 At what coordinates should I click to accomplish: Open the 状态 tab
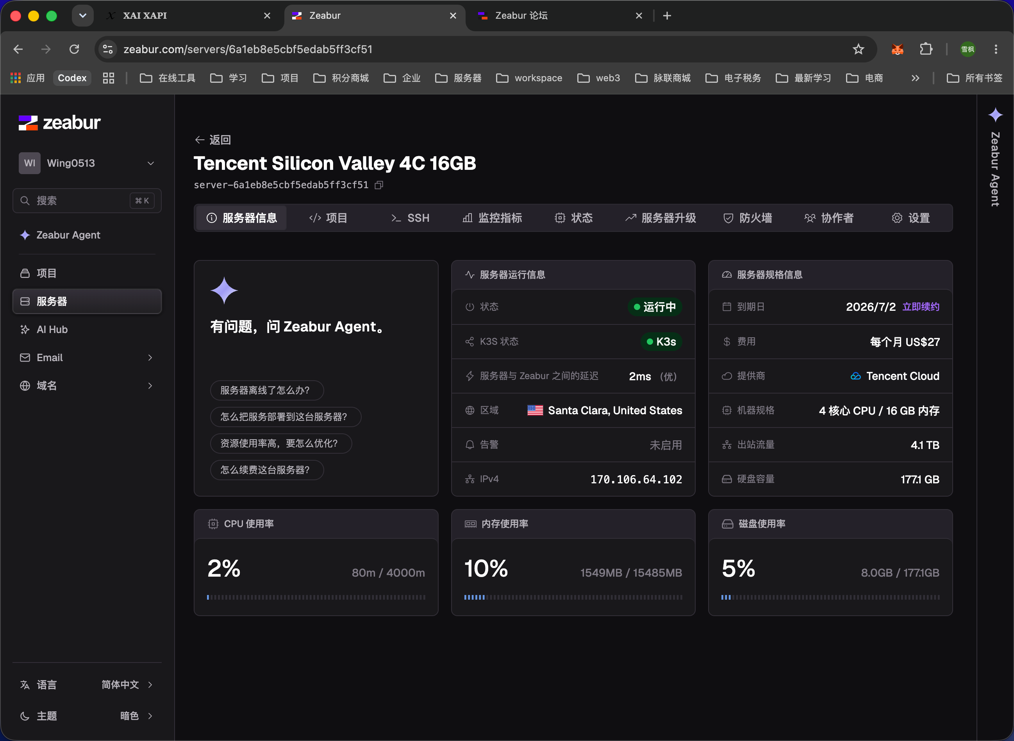pyautogui.click(x=573, y=218)
